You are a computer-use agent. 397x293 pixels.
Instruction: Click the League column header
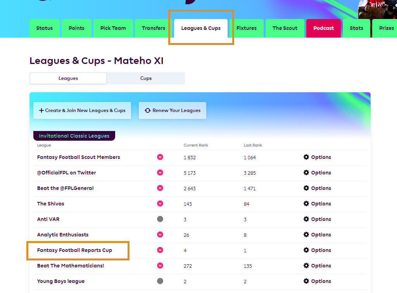[44, 145]
